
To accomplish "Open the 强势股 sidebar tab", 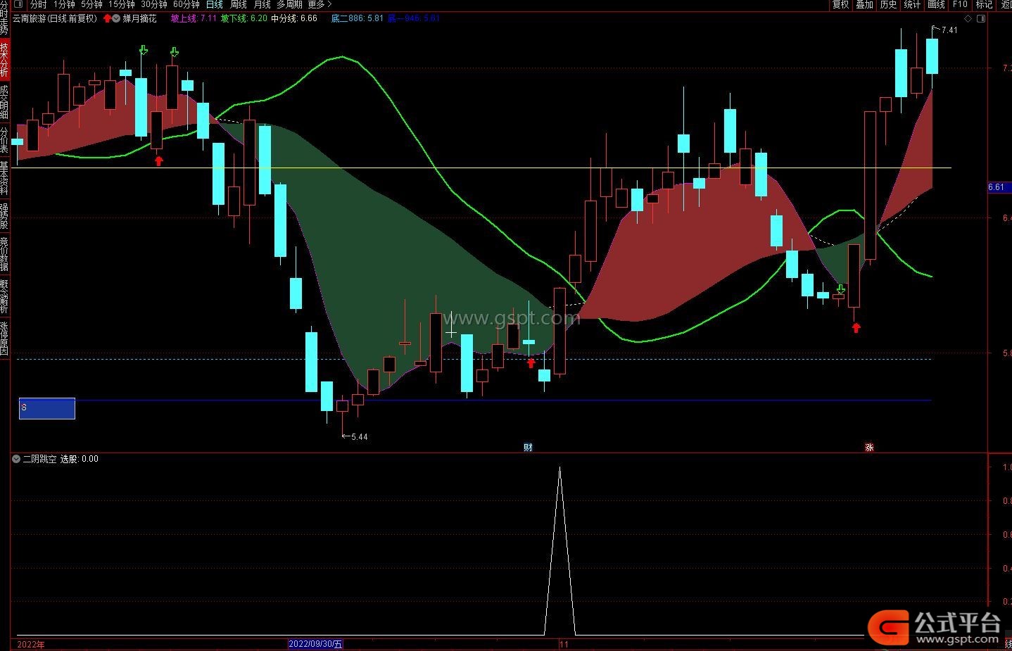I will [x=4, y=216].
